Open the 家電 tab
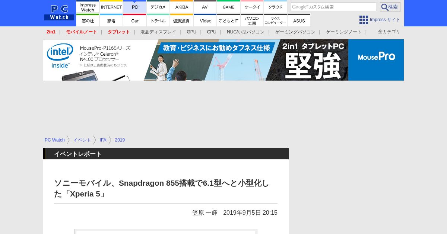Image resolution: width=447 pixels, height=234 pixels. (111, 20)
